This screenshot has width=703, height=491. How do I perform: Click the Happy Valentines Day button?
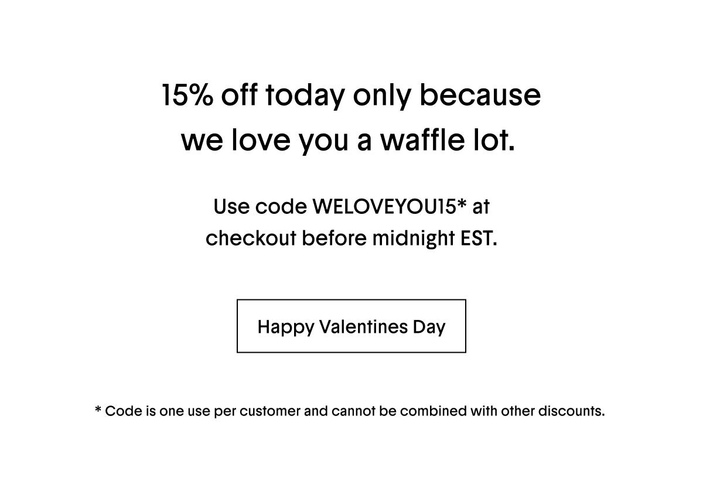click(351, 326)
